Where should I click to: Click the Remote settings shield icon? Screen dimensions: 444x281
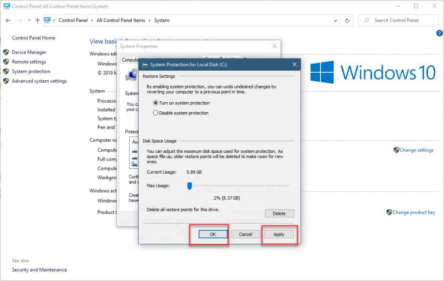click(x=6, y=61)
